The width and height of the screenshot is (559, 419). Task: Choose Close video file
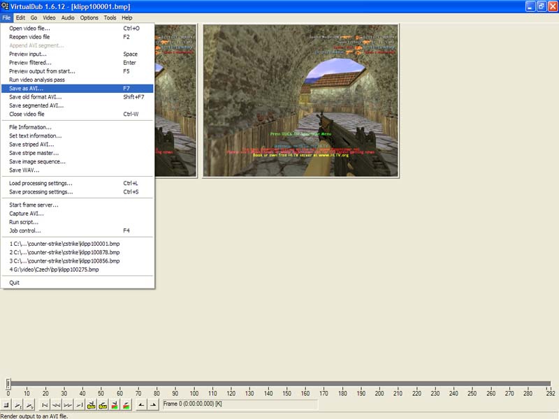click(x=78, y=114)
